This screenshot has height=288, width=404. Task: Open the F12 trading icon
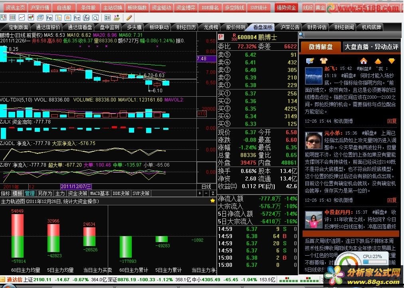pos(77,18)
